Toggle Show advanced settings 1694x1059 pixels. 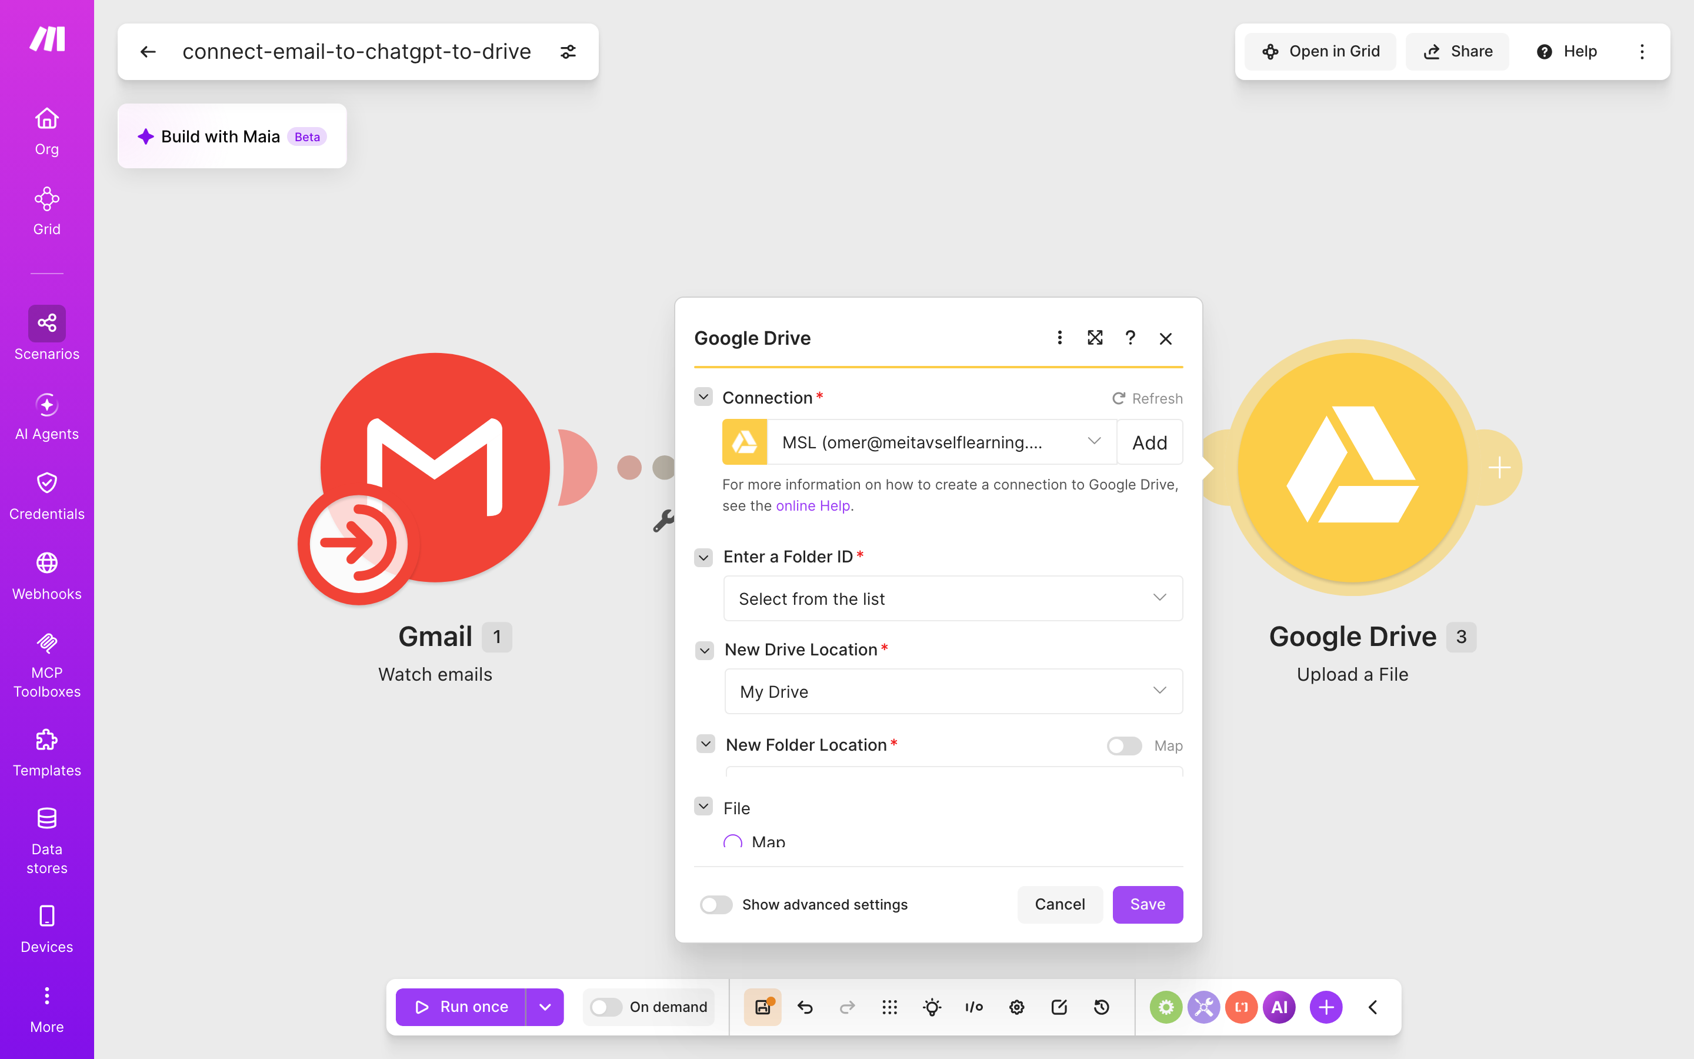[716, 904]
